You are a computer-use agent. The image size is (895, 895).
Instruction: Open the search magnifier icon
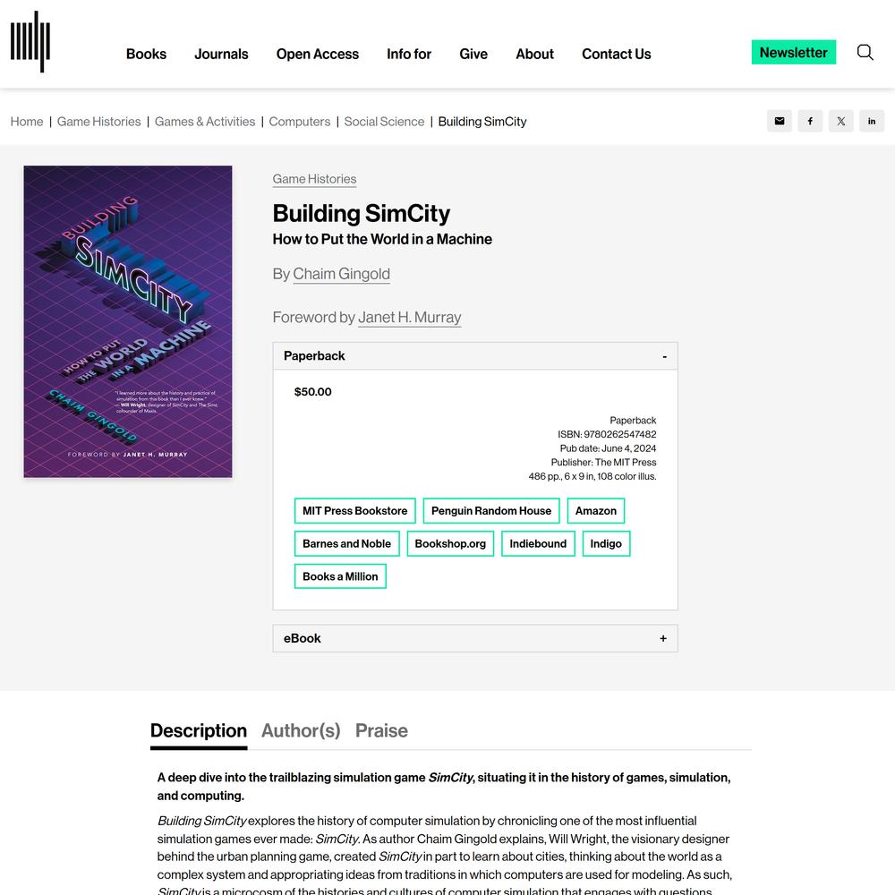pyautogui.click(x=865, y=53)
